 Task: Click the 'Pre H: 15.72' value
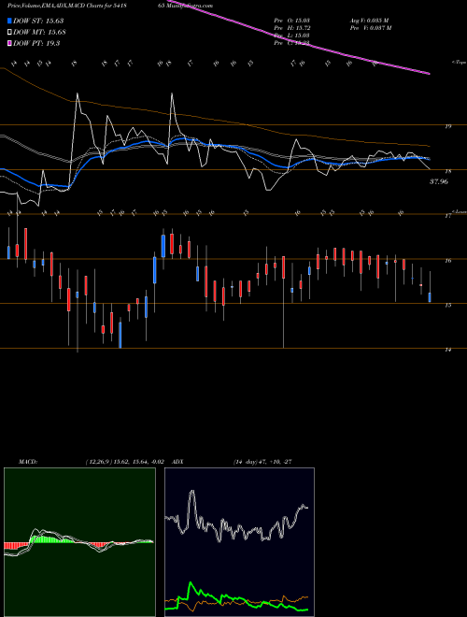[x=293, y=28]
